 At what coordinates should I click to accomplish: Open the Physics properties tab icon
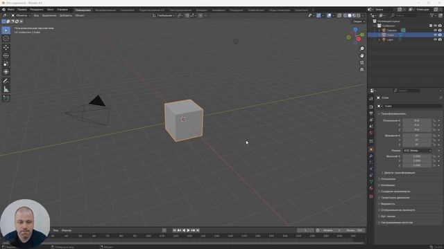371,169
